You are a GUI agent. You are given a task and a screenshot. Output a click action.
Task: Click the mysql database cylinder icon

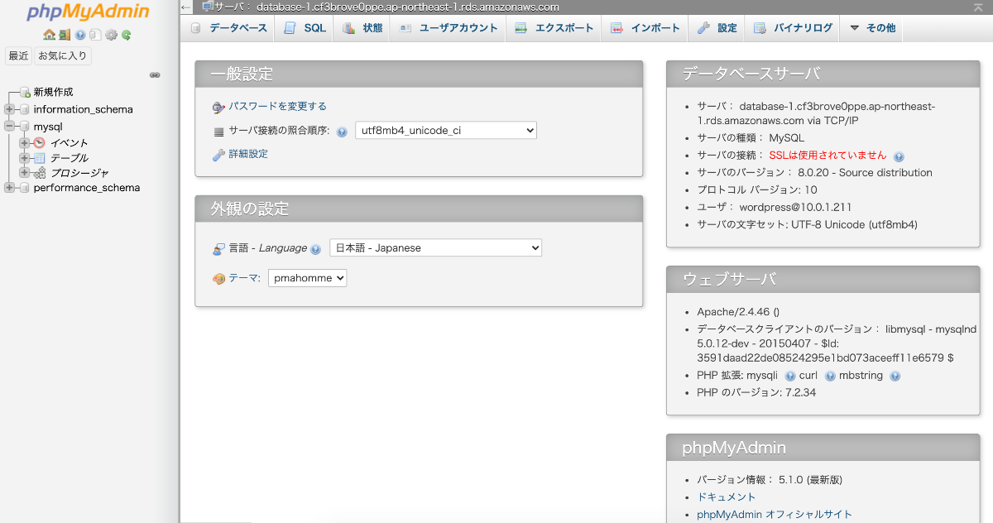(25, 127)
